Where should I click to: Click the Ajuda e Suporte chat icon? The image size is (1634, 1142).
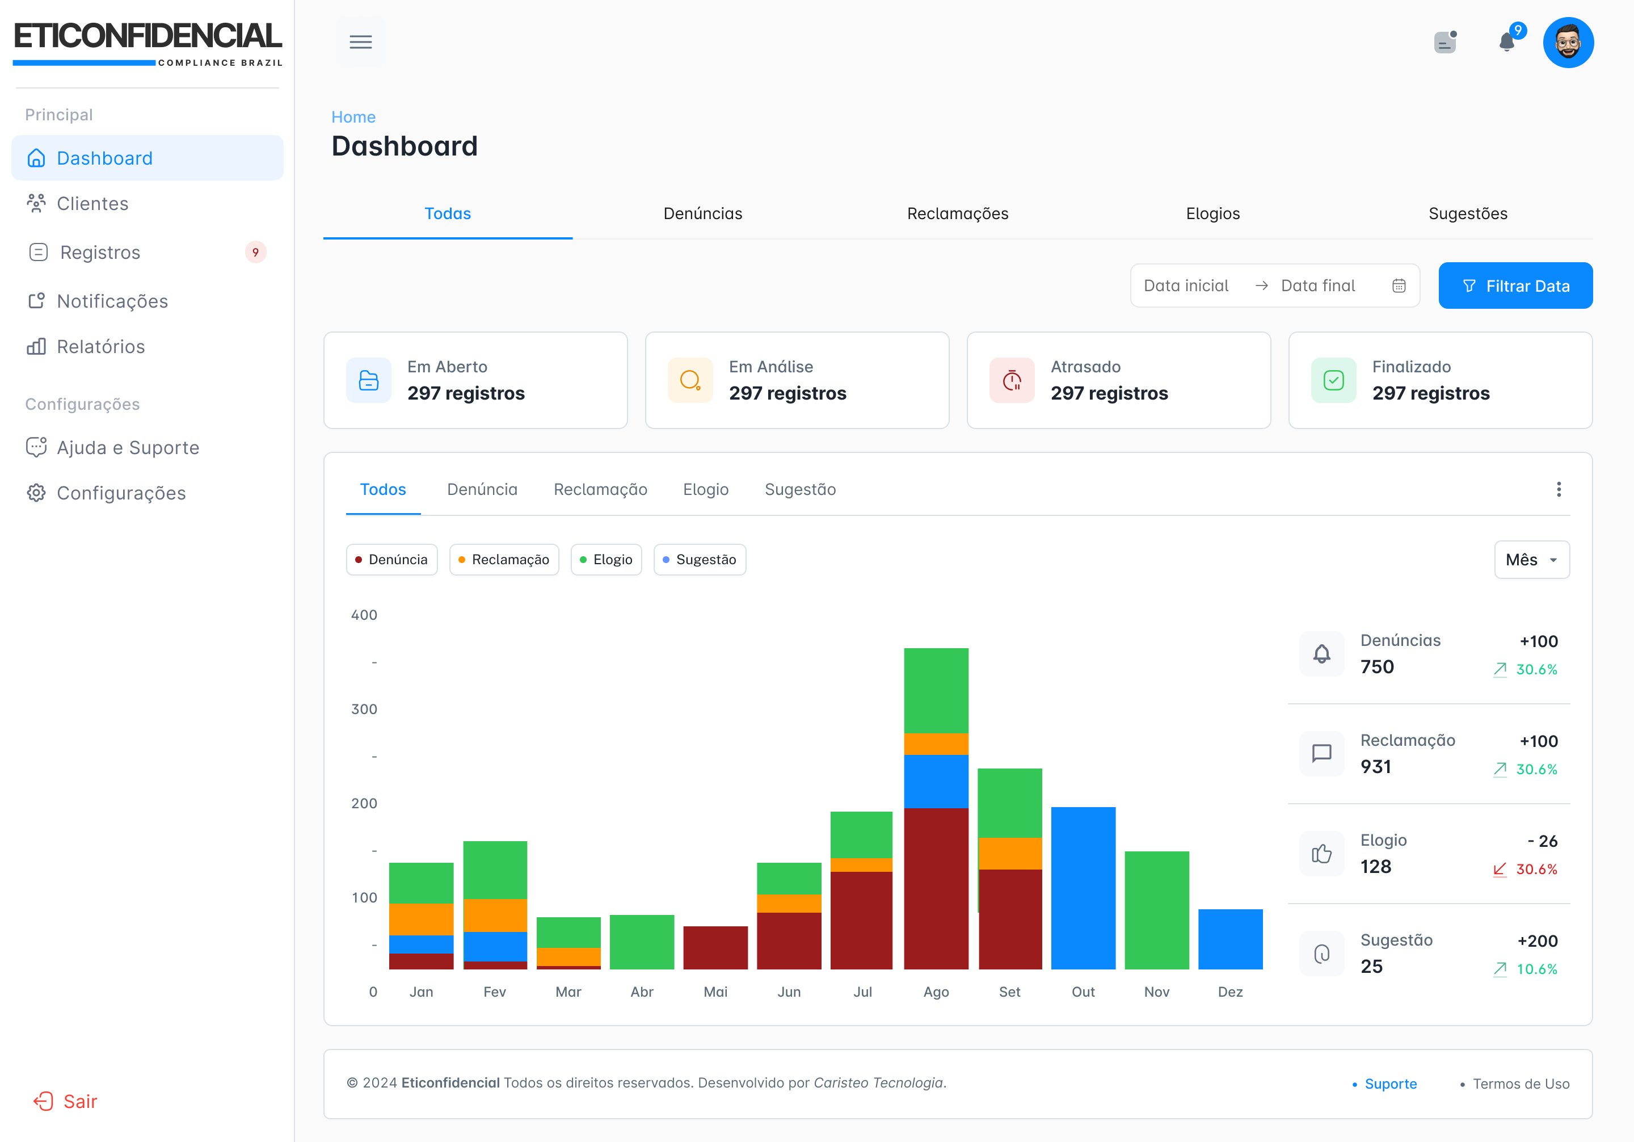click(x=36, y=447)
